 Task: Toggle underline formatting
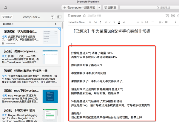(114, 22)
